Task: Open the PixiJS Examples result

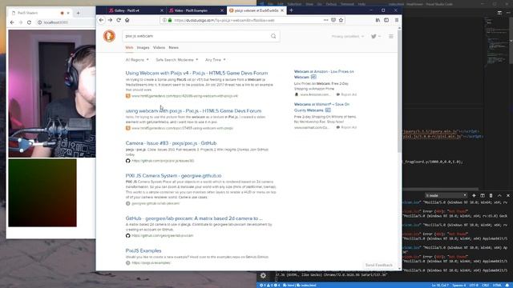Action: pos(143,250)
